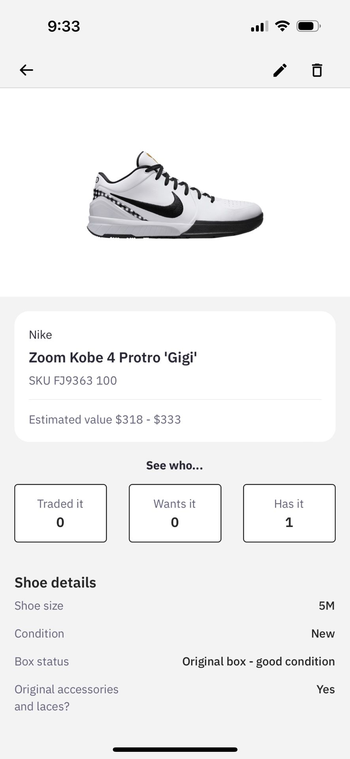Viewport: 350px width, 759px height.
Task: Tap the Zoom Kobe 4 Protro title
Action: click(113, 357)
